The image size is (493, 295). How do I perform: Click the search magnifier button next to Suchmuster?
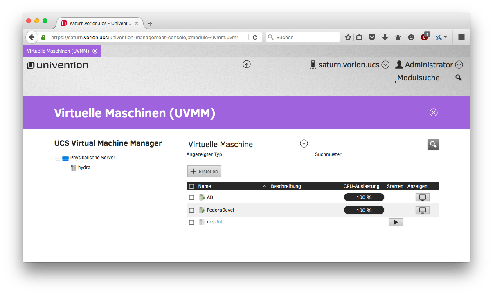pos(433,144)
